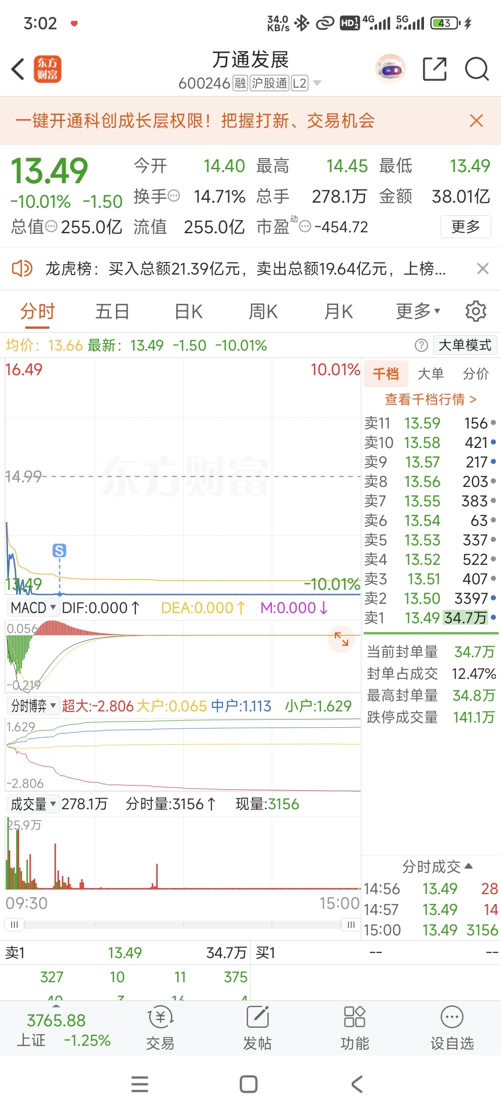Tap 卖11 row at 13.59
Image resolution: width=501 pixels, height=1113 pixels.
coord(430,423)
